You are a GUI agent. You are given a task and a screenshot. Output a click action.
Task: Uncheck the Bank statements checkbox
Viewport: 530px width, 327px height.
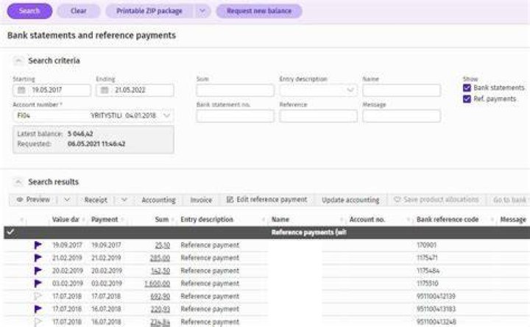(467, 87)
